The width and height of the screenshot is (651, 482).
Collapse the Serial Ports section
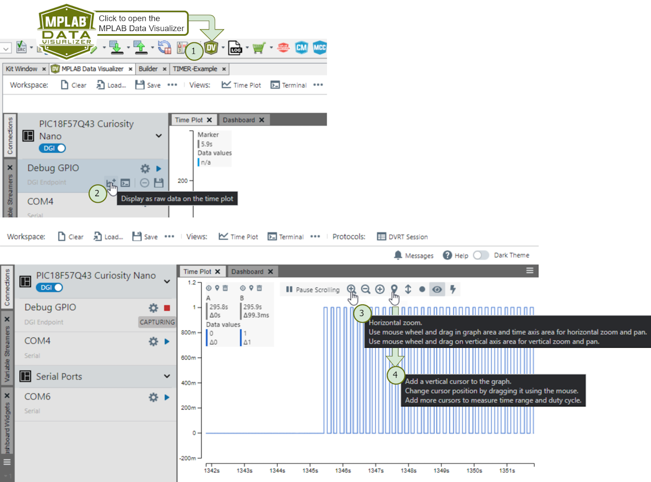click(x=167, y=376)
